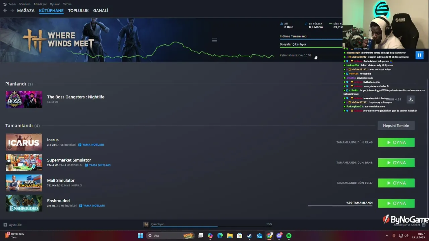The image size is (429, 241).
Task: Open the download graph hamburger menu
Action: 214,41
